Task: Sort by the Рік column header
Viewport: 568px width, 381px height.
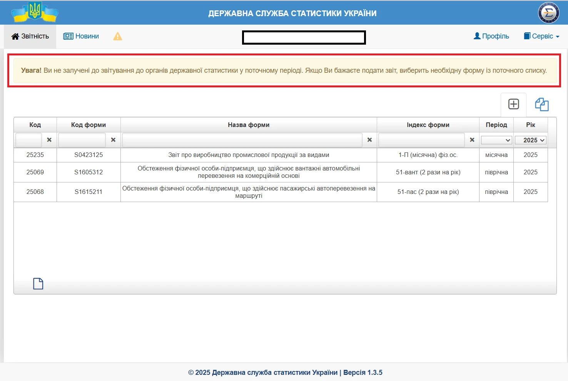Action: pos(531,125)
